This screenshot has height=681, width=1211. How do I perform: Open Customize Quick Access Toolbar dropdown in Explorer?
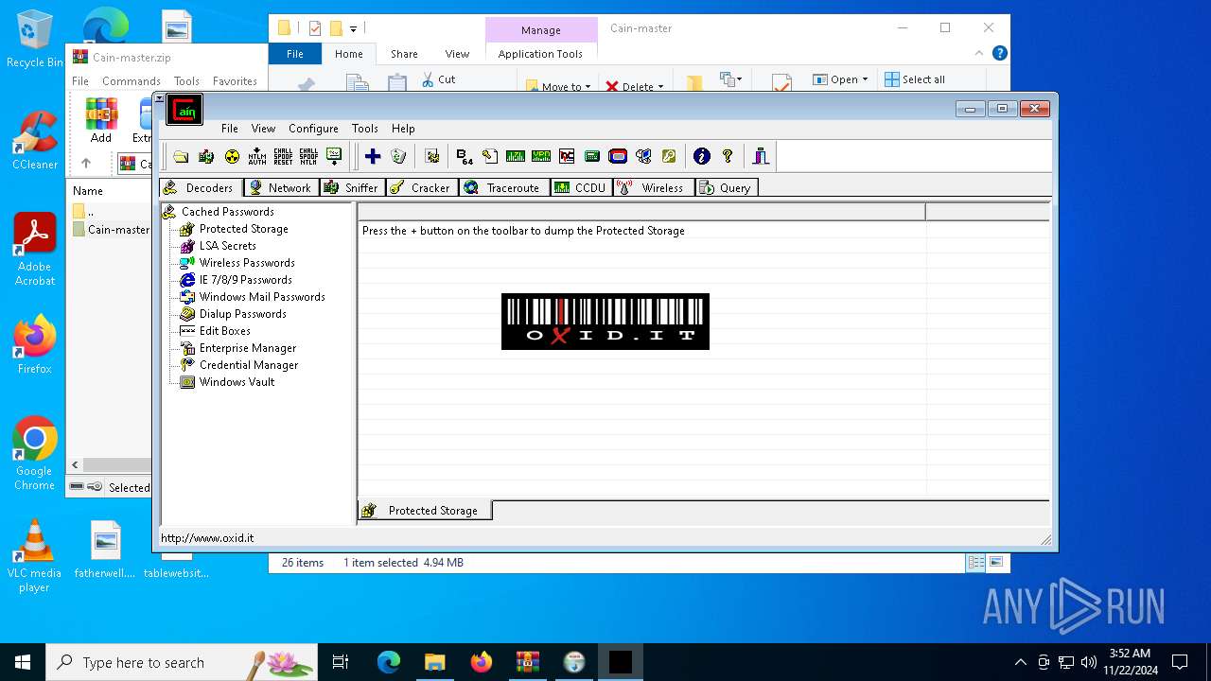353,28
